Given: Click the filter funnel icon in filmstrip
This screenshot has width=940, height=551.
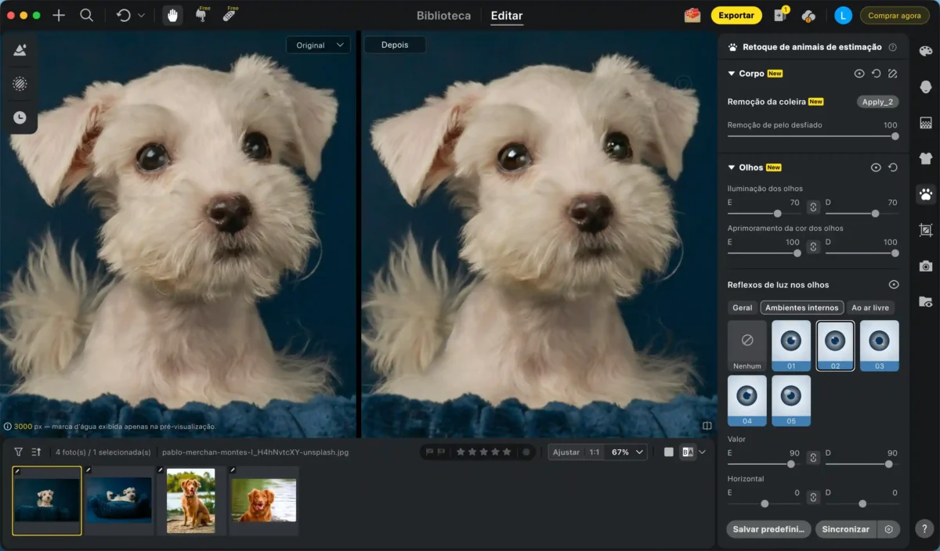Looking at the screenshot, I should (x=19, y=452).
